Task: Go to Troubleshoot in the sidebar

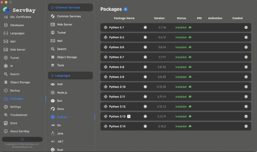Action: (19, 115)
